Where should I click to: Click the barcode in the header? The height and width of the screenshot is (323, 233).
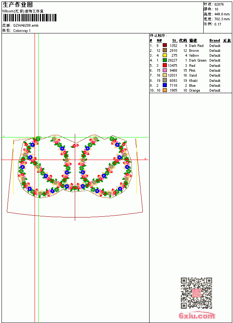click(x=29, y=18)
